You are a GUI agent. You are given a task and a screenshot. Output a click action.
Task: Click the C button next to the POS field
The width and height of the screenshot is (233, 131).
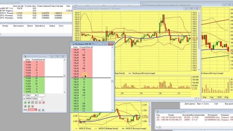tap(39, 110)
